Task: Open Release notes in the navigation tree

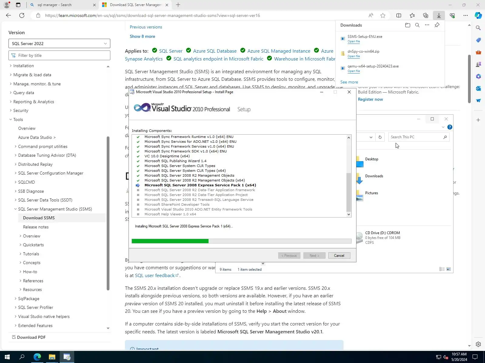Action: coord(36,227)
